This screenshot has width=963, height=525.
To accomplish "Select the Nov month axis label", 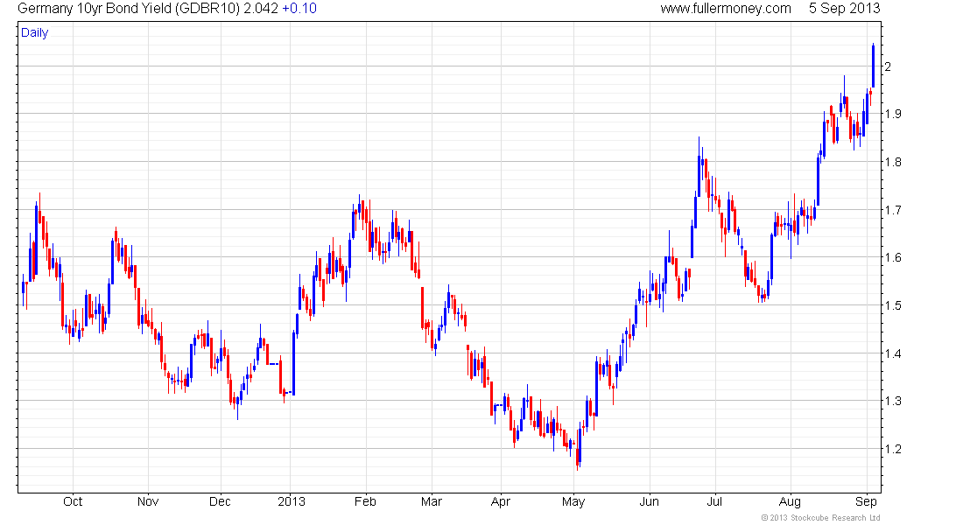I will [x=148, y=501].
